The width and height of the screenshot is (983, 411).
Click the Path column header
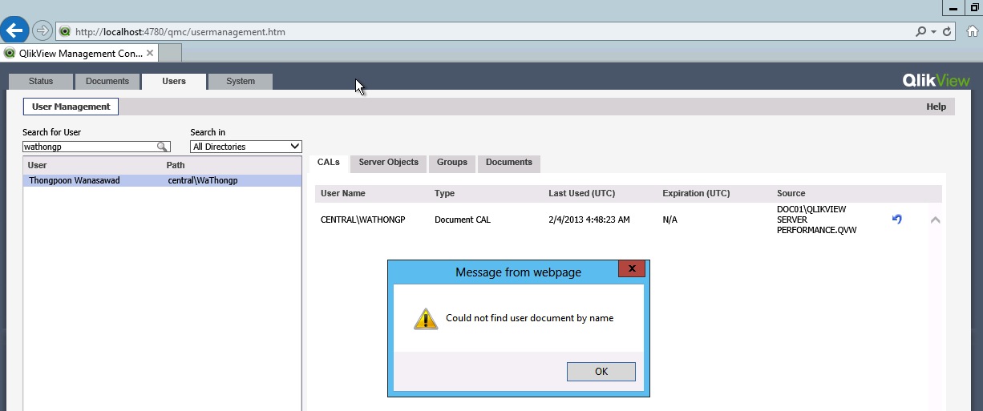pyautogui.click(x=176, y=165)
